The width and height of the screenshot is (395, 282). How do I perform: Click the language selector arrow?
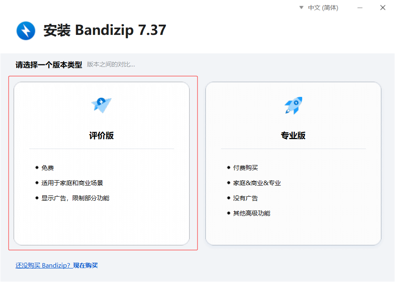[x=302, y=7]
